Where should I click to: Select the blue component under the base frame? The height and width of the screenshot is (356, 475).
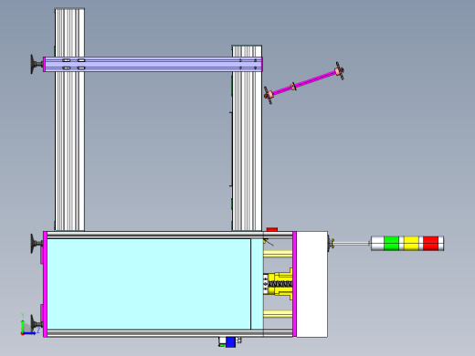pyautogui.click(x=230, y=342)
